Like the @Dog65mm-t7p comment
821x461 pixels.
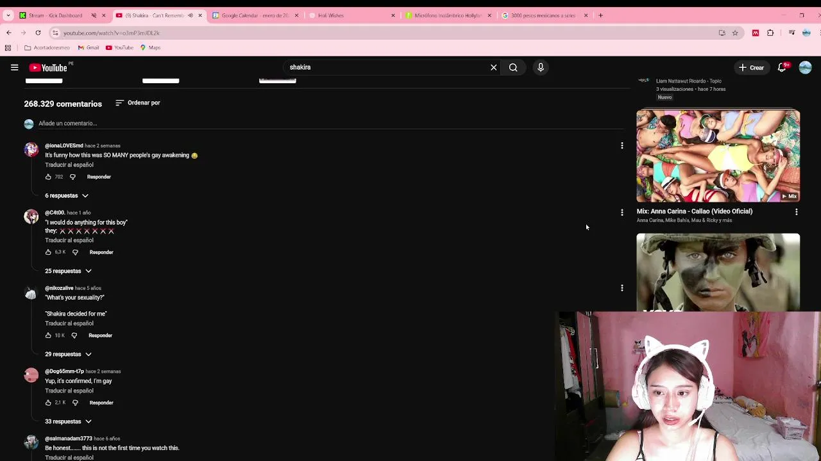(x=48, y=403)
